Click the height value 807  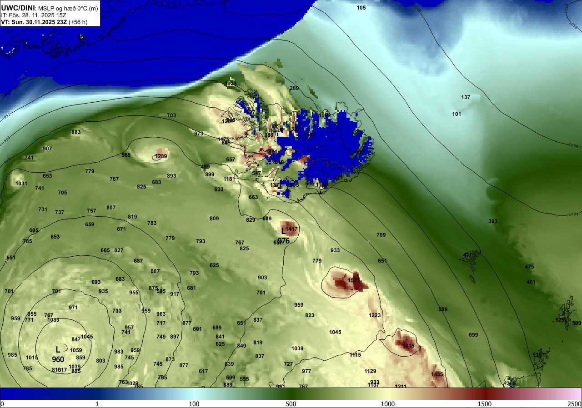(111, 208)
